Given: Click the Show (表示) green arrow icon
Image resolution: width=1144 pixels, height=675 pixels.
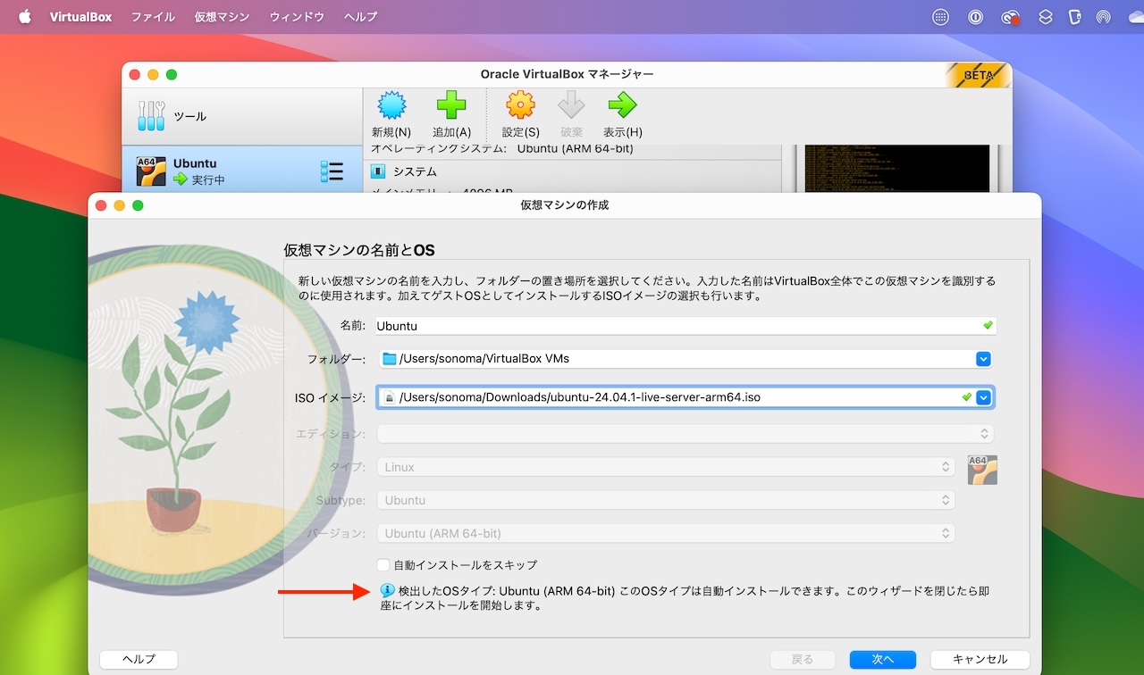Looking at the screenshot, I should pos(622,105).
